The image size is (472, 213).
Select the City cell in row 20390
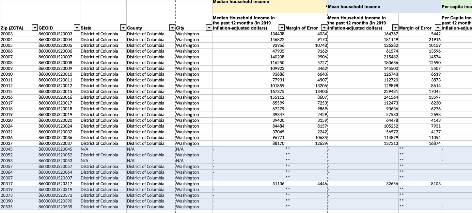(194, 201)
